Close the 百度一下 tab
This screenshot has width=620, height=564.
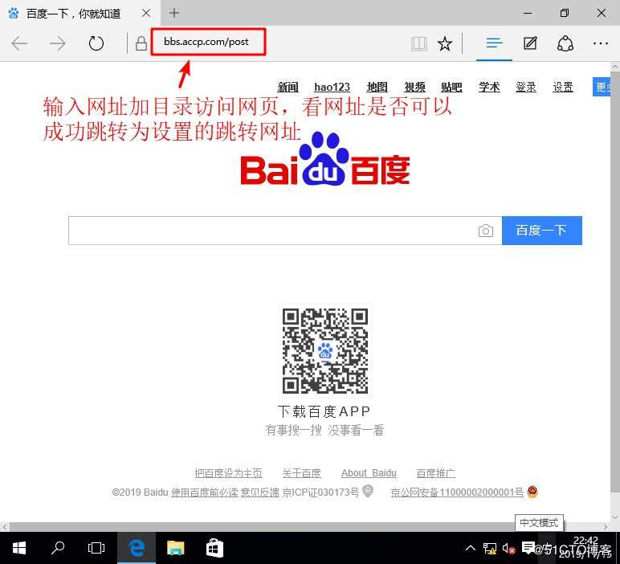[x=146, y=13]
